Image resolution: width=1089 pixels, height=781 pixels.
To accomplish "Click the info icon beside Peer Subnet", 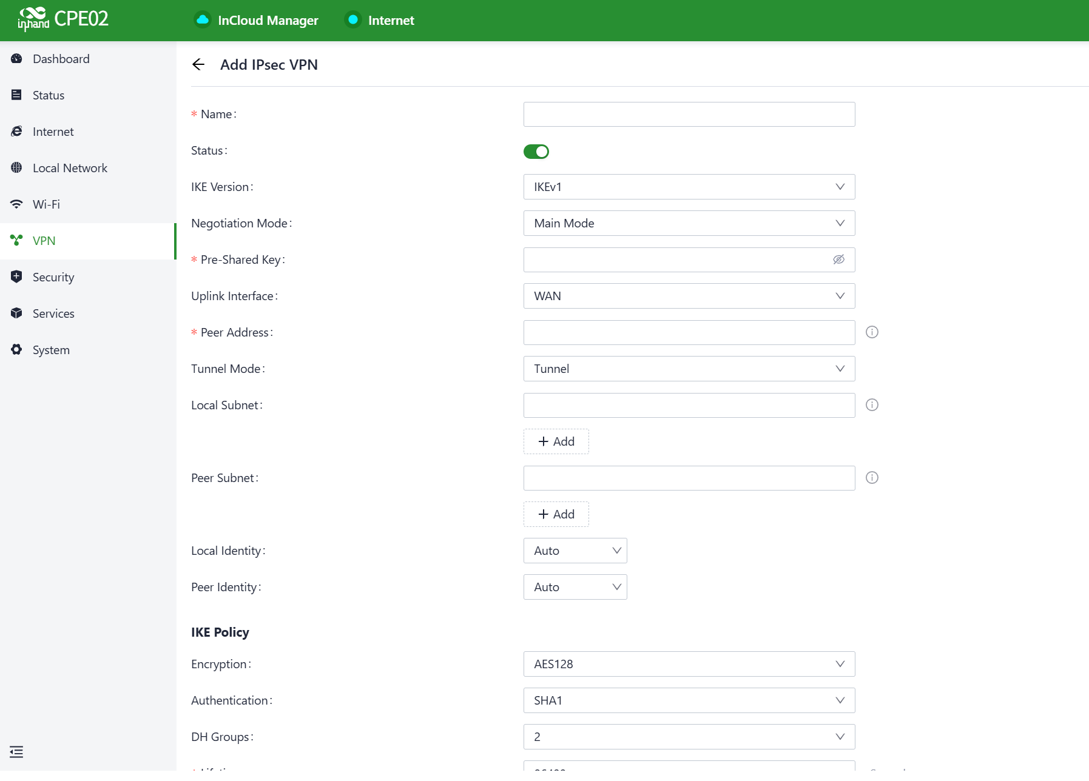I will tap(872, 478).
